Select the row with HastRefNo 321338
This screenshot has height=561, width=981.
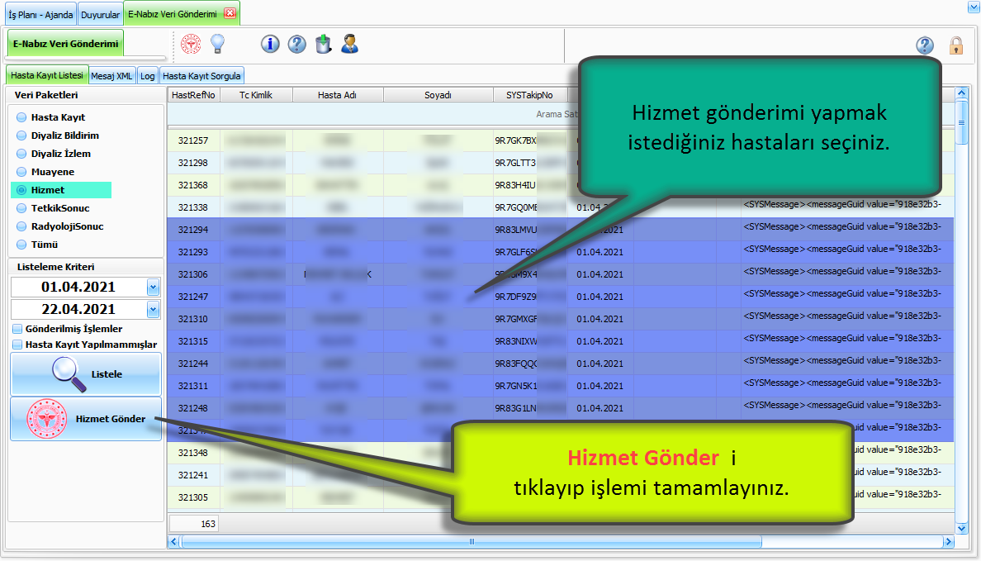pos(561,207)
